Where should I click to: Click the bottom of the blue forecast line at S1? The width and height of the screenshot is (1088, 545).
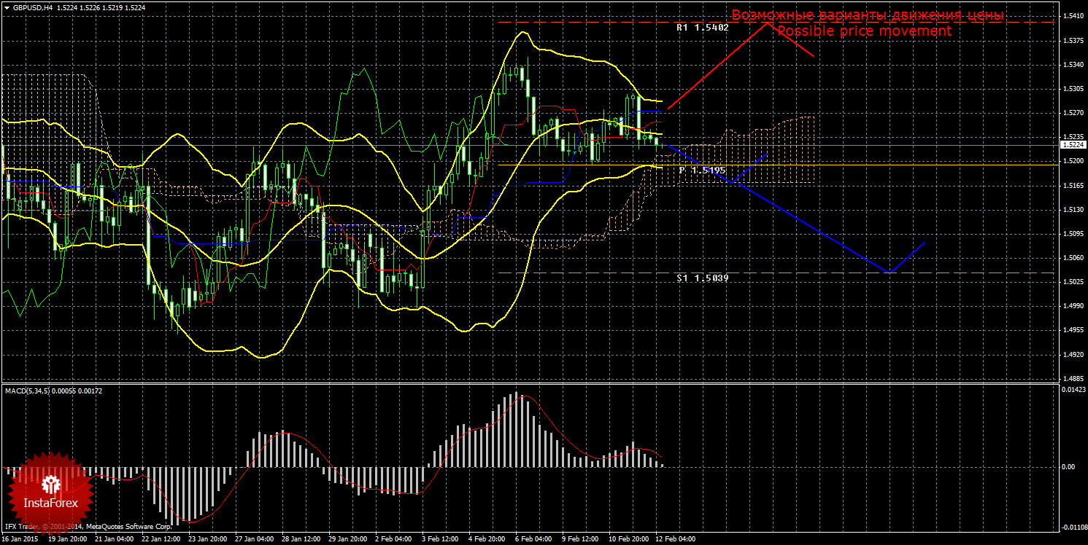click(x=890, y=272)
